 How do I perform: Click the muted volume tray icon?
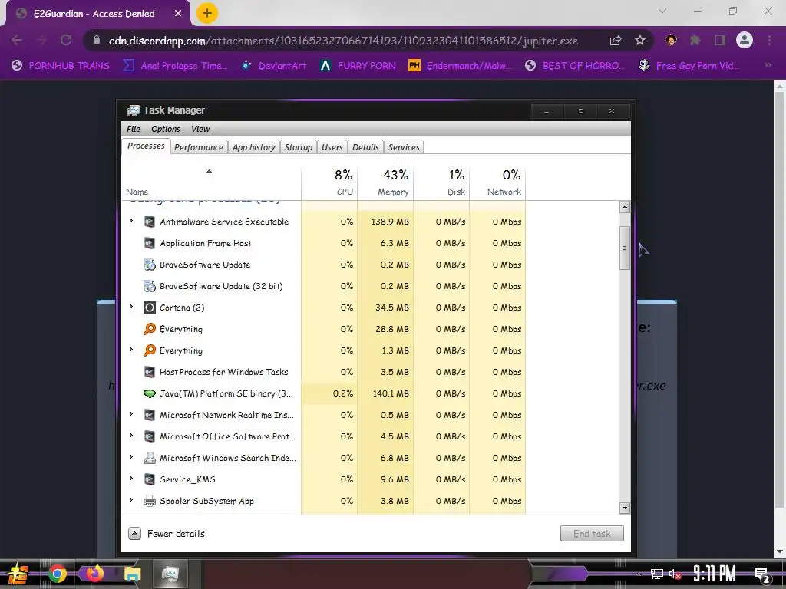click(675, 574)
